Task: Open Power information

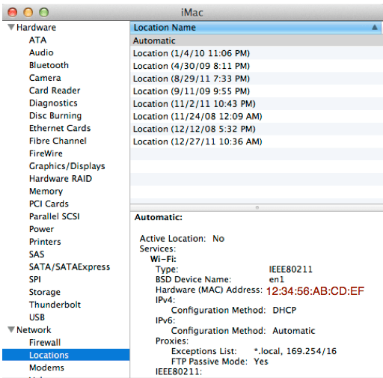Action: coord(41,229)
